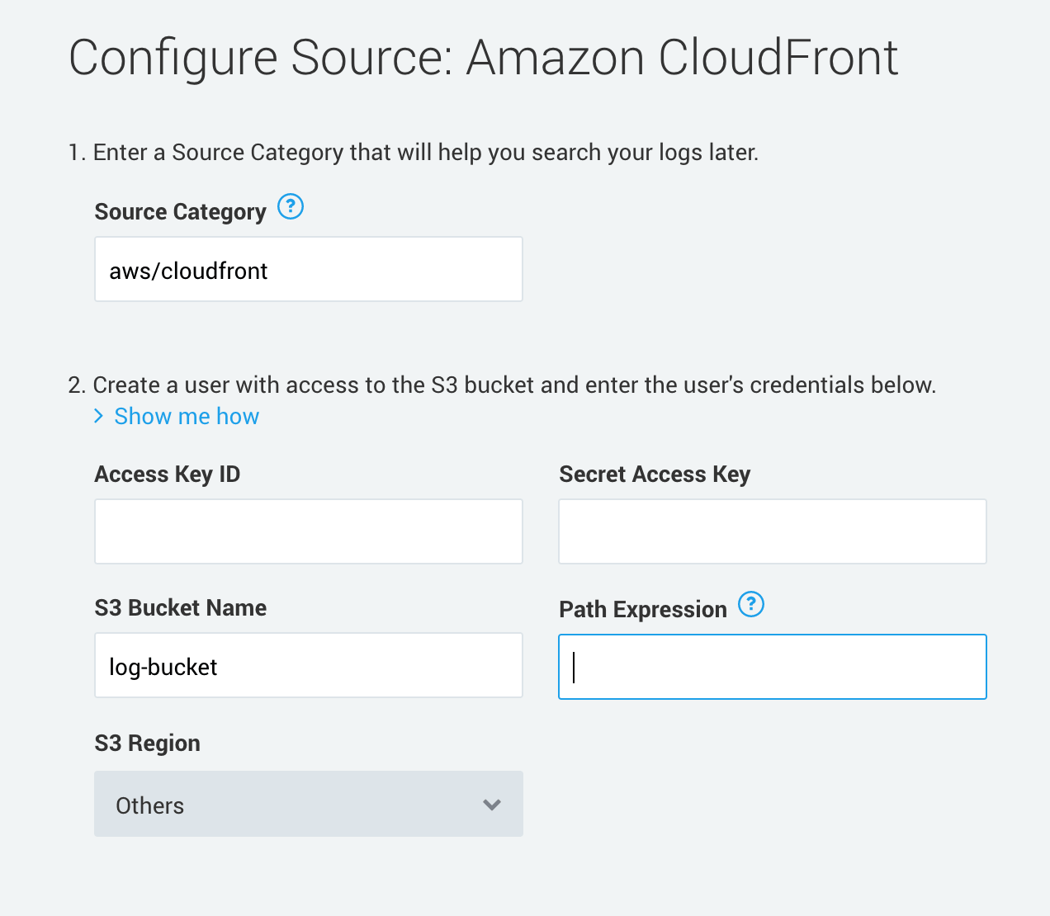1050x916 pixels.
Task: Click the down arrow in S3 Region selector
Action: tap(492, 805)
